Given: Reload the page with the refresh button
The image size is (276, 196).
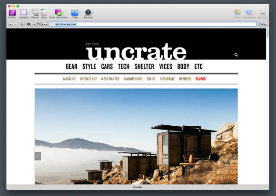Looking at the screenshot, I should [22, 24].
